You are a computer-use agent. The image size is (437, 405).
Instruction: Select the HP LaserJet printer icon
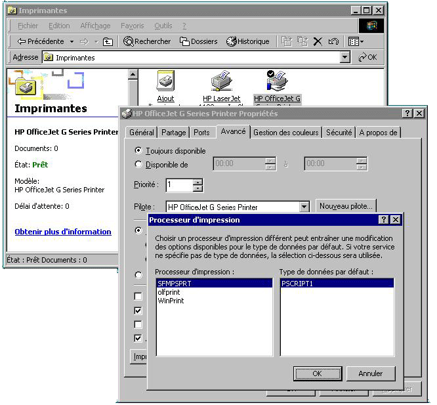(x=222, y=87)
